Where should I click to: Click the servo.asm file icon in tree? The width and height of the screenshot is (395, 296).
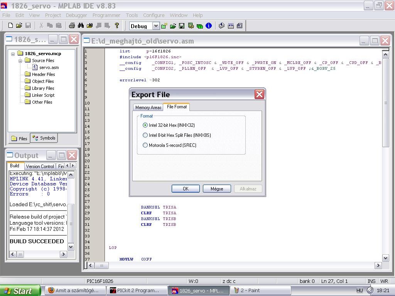pos(35,67)
